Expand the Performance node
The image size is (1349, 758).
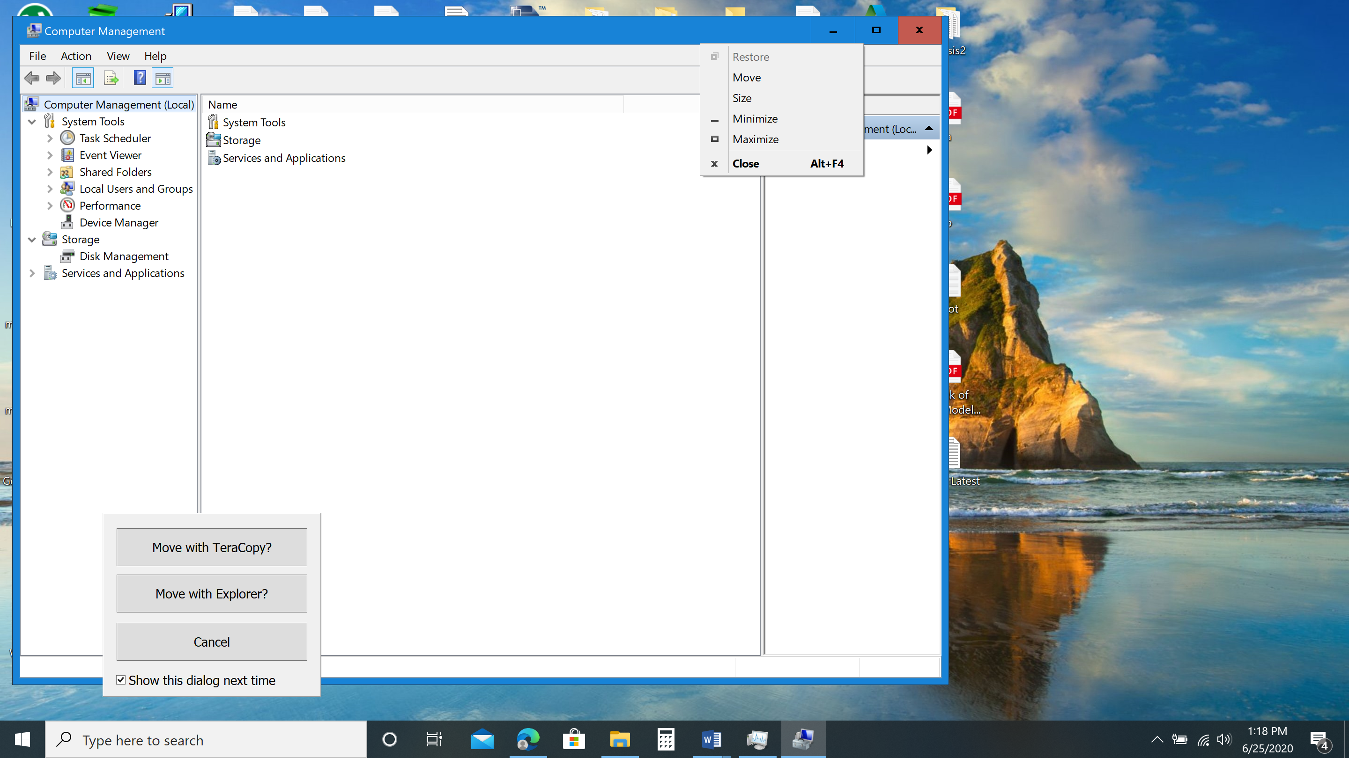50,205
